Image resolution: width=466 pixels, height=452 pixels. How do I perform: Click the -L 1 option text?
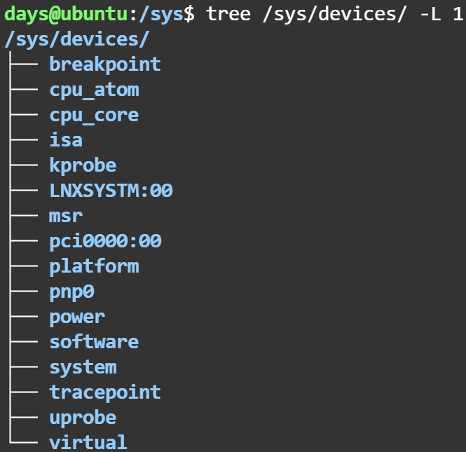point(441,14)
